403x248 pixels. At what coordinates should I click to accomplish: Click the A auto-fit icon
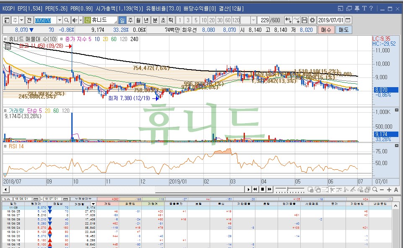click(396, 190)
